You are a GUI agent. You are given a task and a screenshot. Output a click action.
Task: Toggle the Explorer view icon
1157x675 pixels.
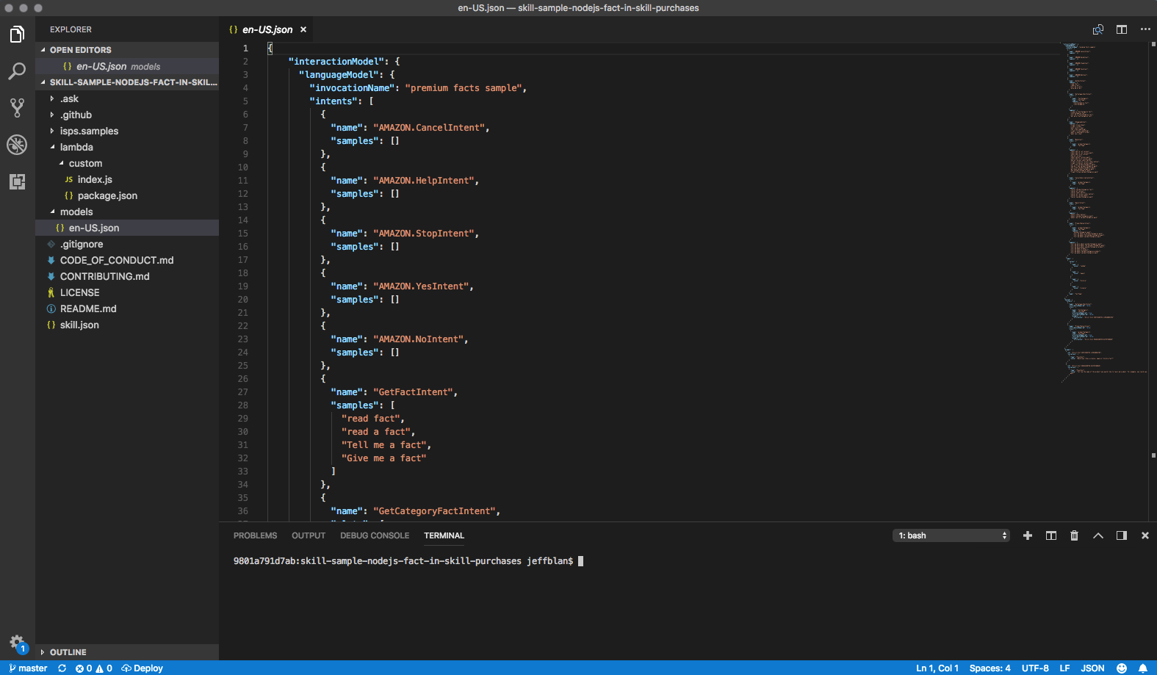point(17,35)
